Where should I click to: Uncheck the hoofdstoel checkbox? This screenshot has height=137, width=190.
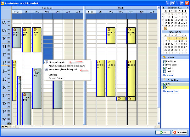164,61
